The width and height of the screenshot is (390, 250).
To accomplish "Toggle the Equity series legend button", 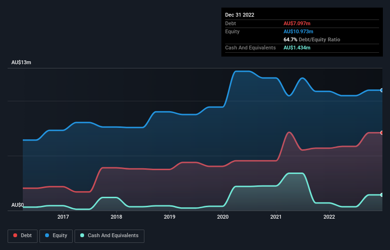I will pos(56,236).
